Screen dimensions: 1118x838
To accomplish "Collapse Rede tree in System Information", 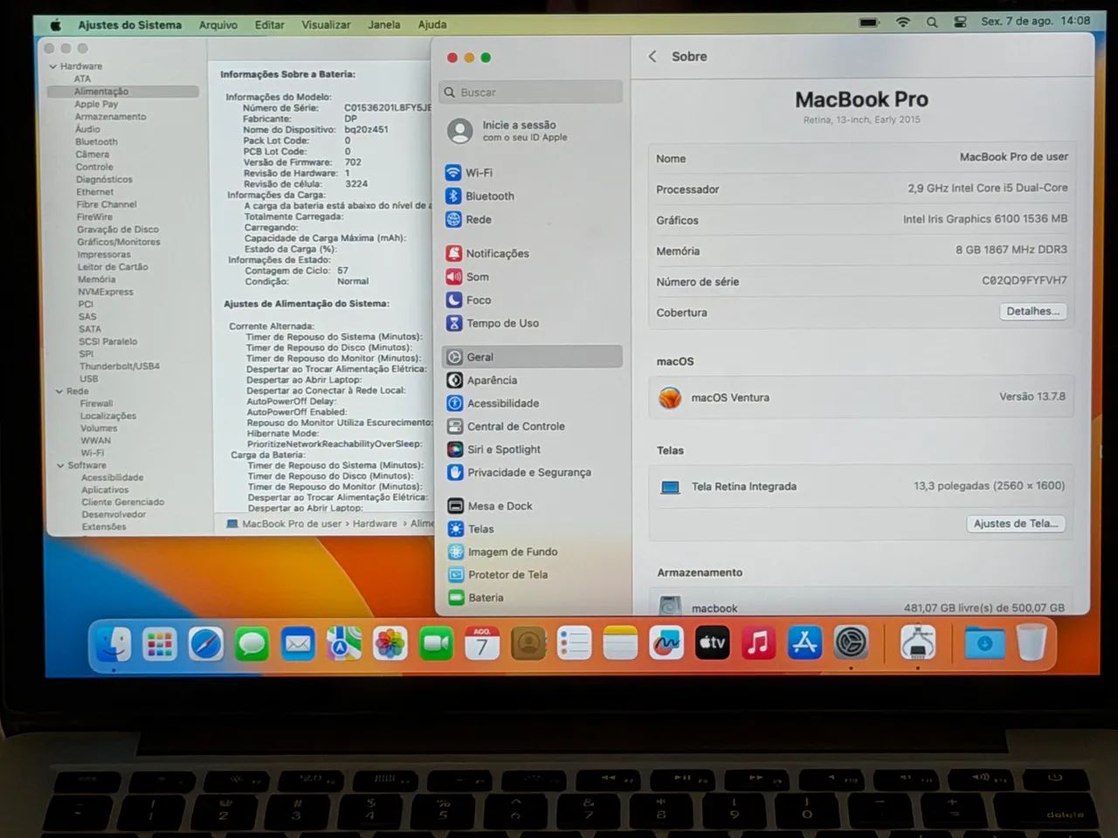I will click(59, 391).
